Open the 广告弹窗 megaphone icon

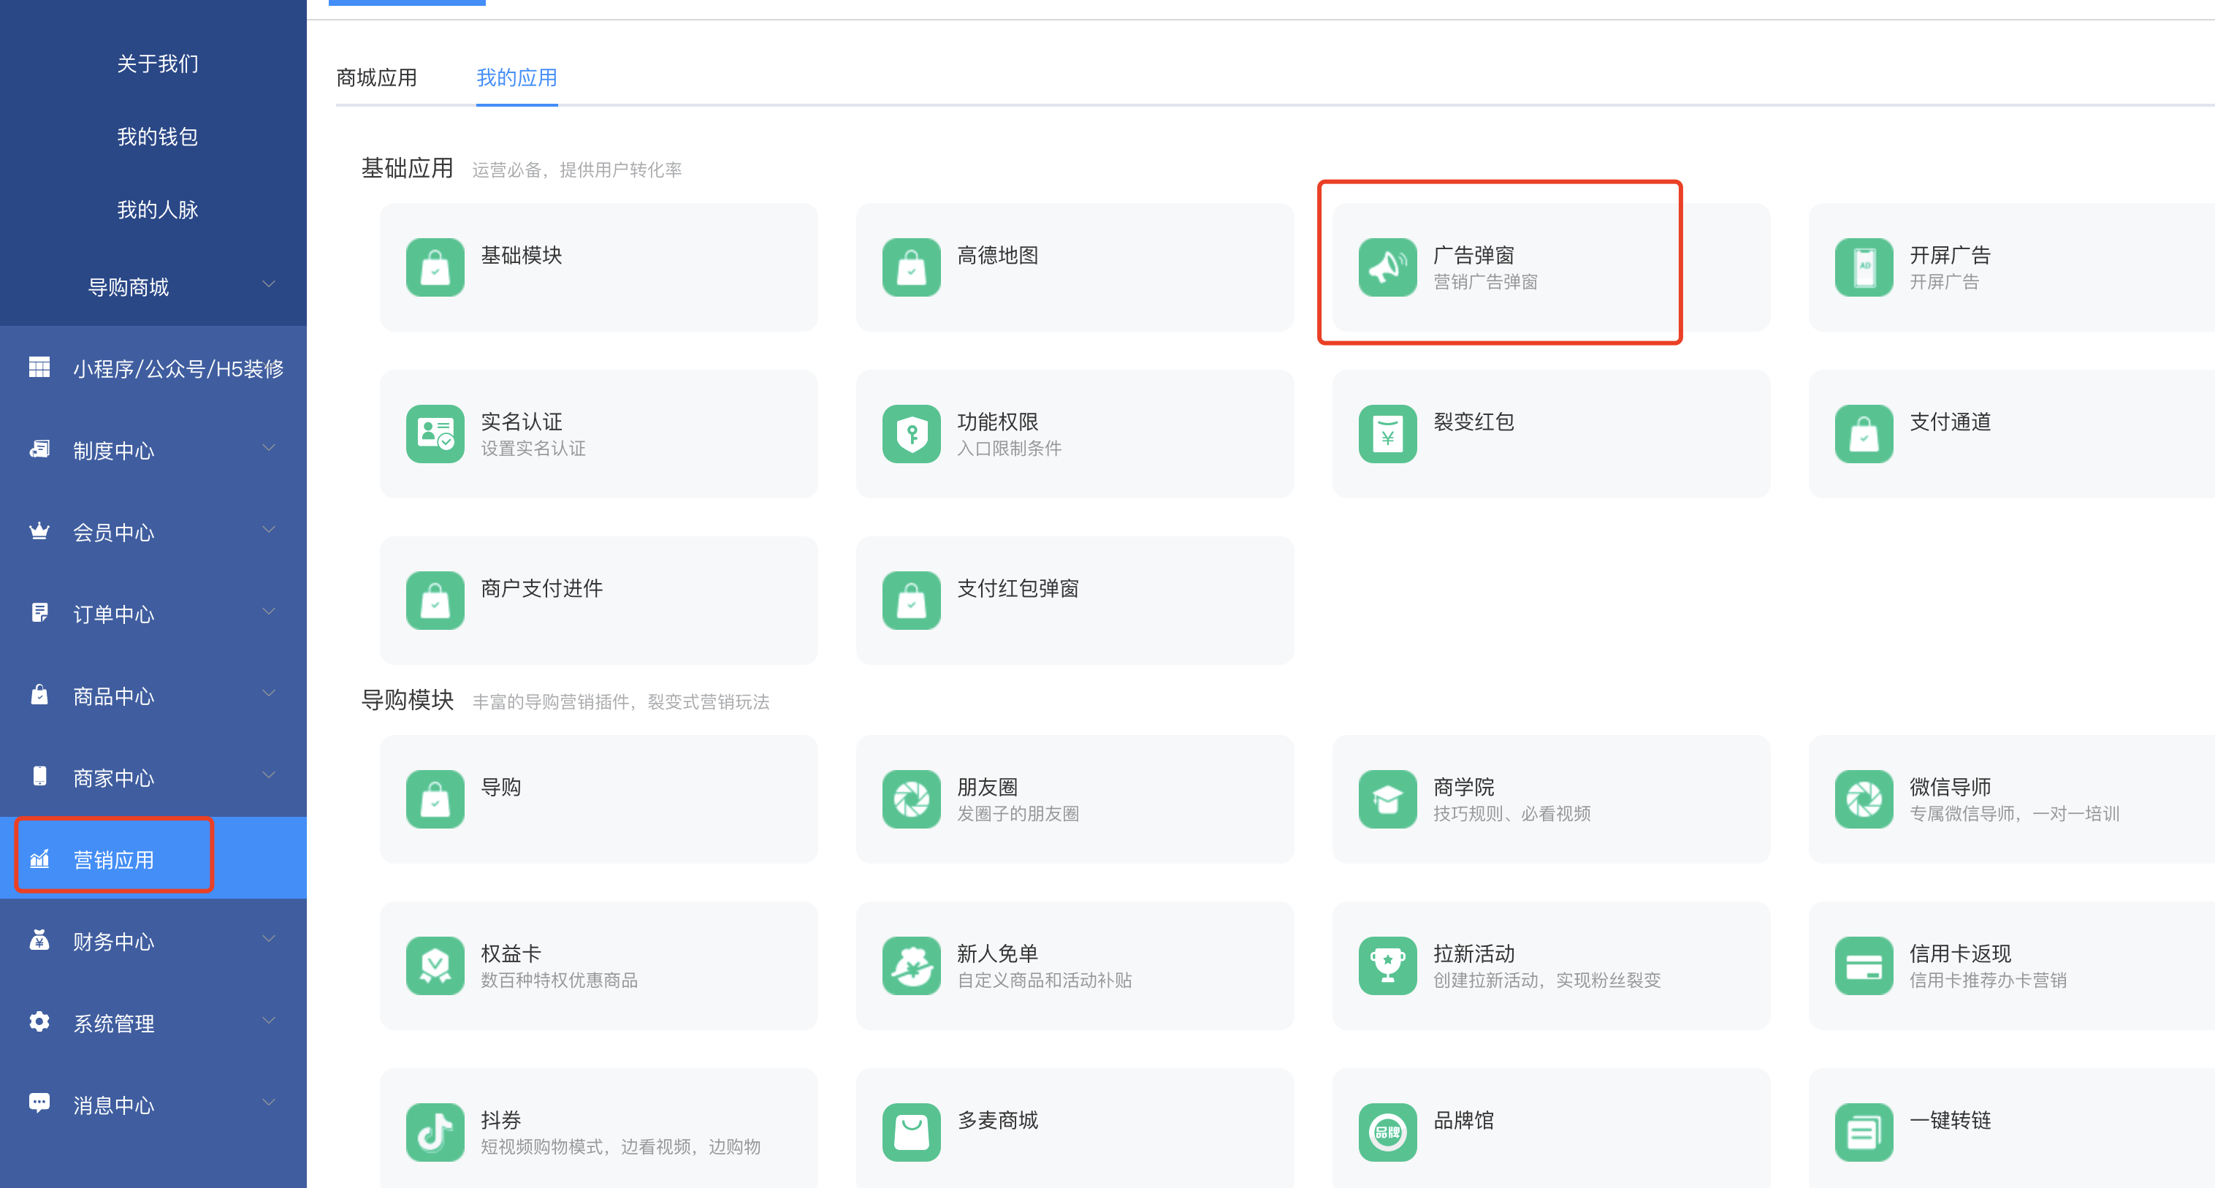[x=1388, y=267]
